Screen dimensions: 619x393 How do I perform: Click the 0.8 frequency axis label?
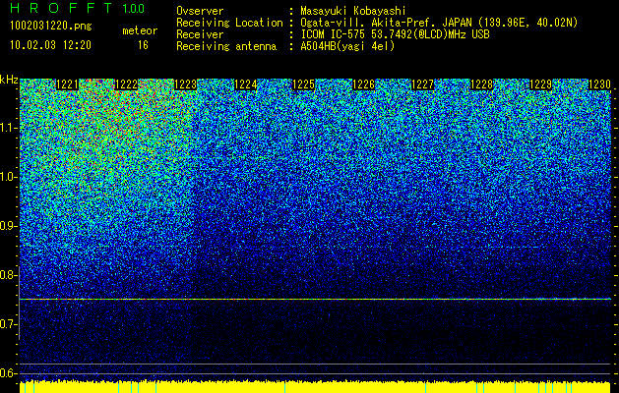point(8,275)
